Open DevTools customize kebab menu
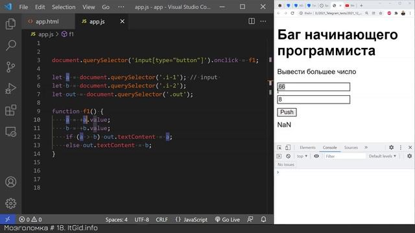Screen dimensions: 415x233 401,148
